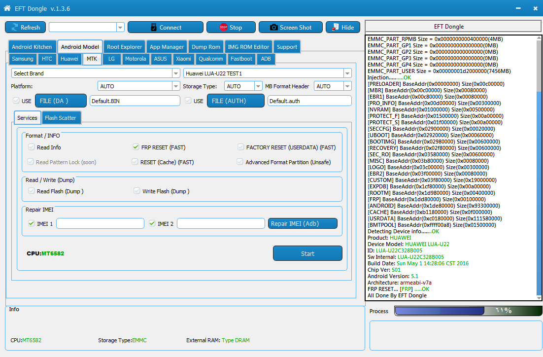The width and height of the screenshot is (543, 357).
Task: Click the FILE (AUTH) button
Action: (x=236, y=101)
